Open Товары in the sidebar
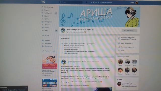This screenshot has width=161, height=91. point(47,40)
